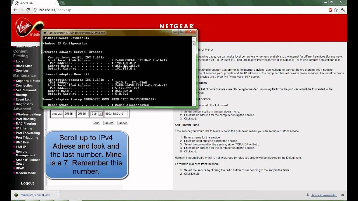Open Chrome wrench settings menu
Image resolution: width=358 pixels, height=201 pixels.
click(343, 10)
